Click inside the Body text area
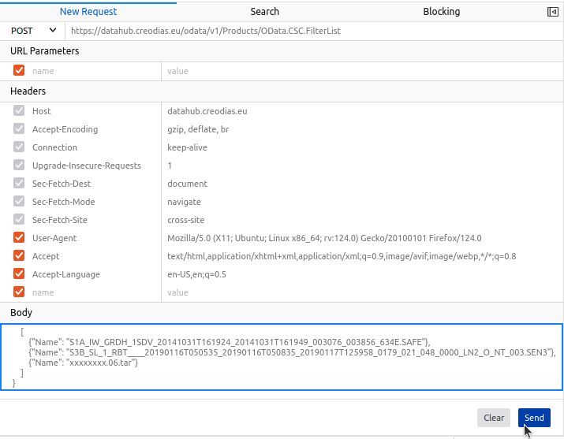Screen dimensions: 564x439 (x=282, y=357)
